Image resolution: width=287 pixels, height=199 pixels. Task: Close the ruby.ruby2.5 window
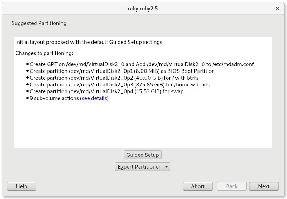(277, 8)
